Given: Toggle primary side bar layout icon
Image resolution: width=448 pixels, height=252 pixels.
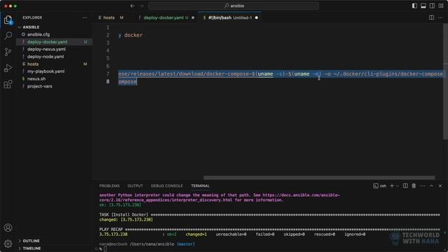Looking at the screenshot, I should [414, 6].
